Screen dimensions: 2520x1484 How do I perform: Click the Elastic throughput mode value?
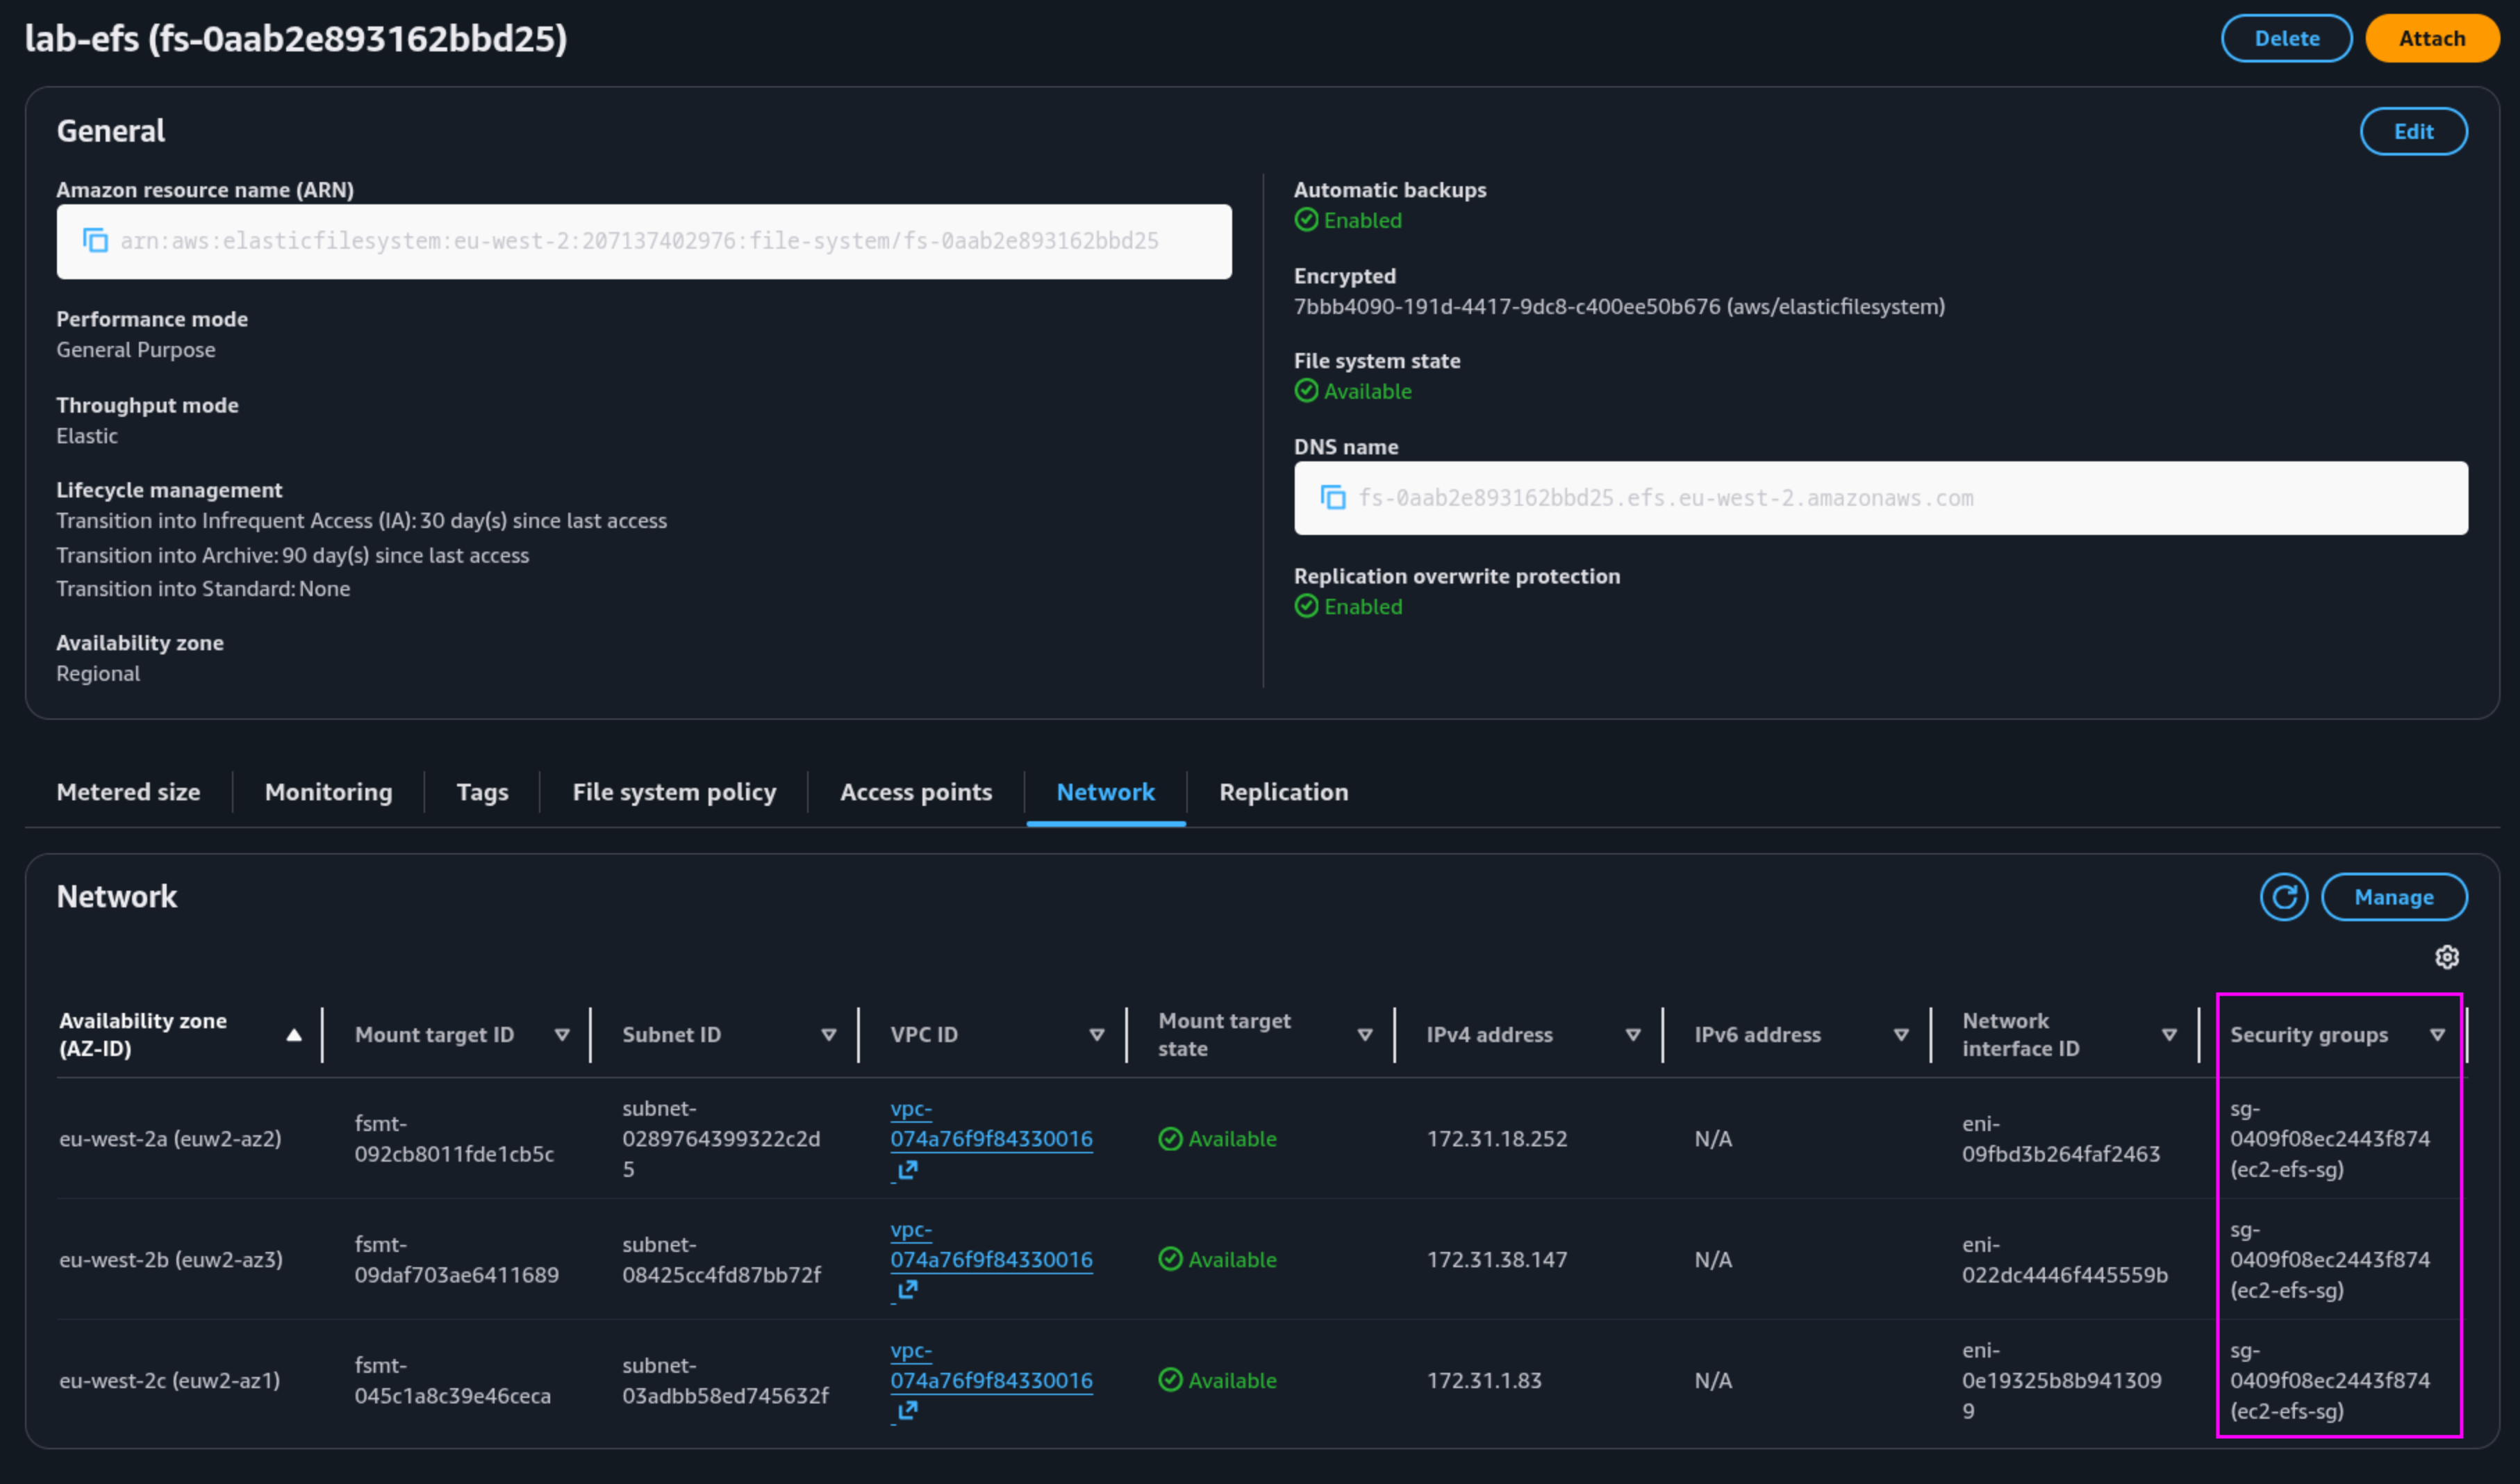click(87, 435)
